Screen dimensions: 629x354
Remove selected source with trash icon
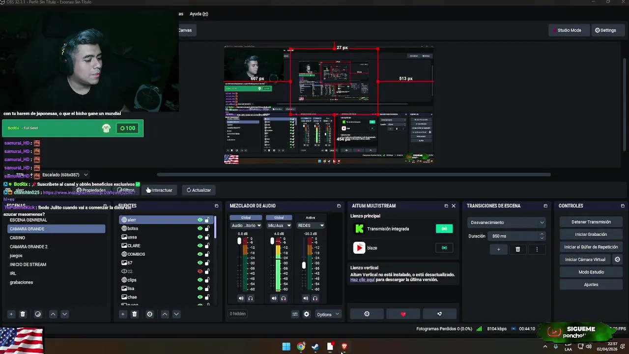[x=134, y=314]
